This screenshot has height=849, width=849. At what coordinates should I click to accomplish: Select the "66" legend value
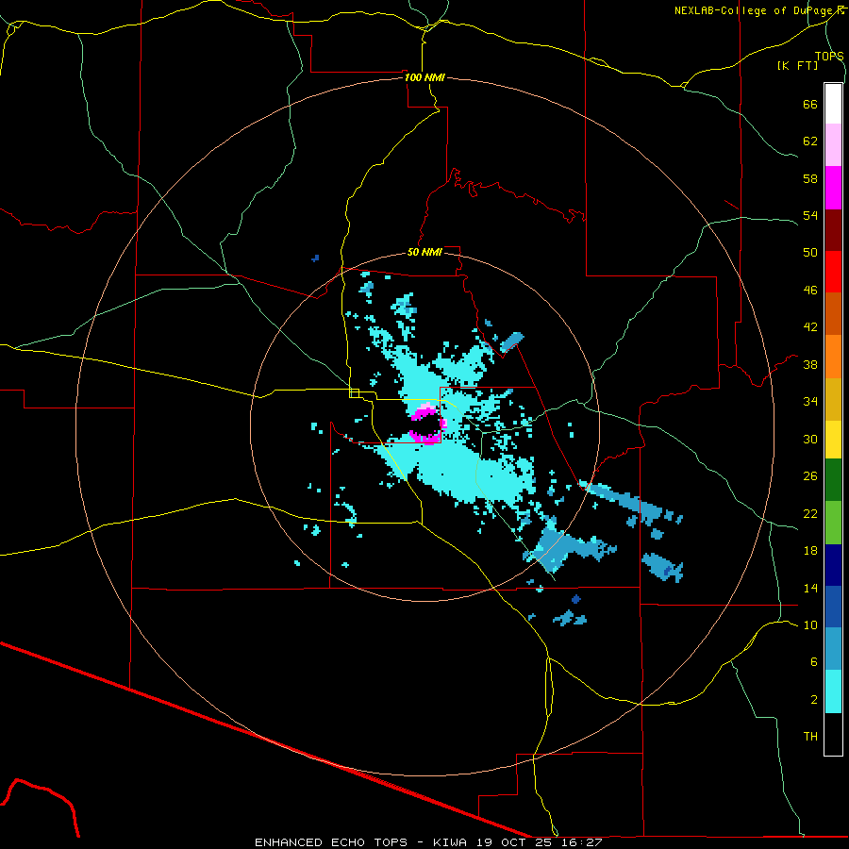(x=810, y=104)
